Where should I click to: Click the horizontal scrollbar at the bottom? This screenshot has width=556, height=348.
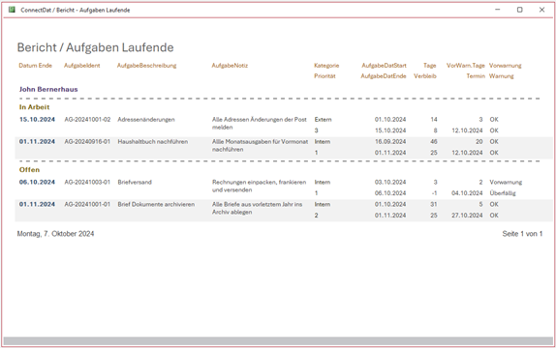278,340
